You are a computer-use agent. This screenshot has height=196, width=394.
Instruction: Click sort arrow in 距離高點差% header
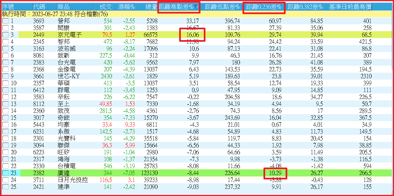tap(196, 7)
